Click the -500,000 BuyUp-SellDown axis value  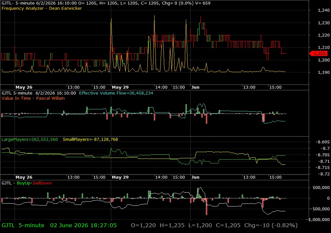(320, 209)
